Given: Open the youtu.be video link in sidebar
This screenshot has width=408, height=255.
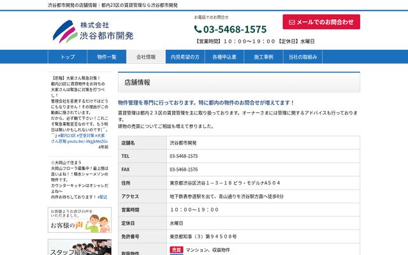Looking at the screenshot, I should tap(87, 142).
